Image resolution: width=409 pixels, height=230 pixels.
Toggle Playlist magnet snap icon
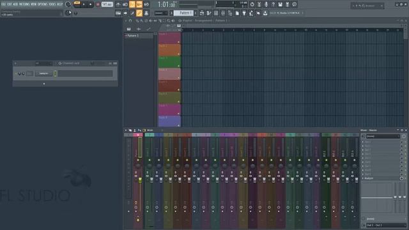click(130, 20)
